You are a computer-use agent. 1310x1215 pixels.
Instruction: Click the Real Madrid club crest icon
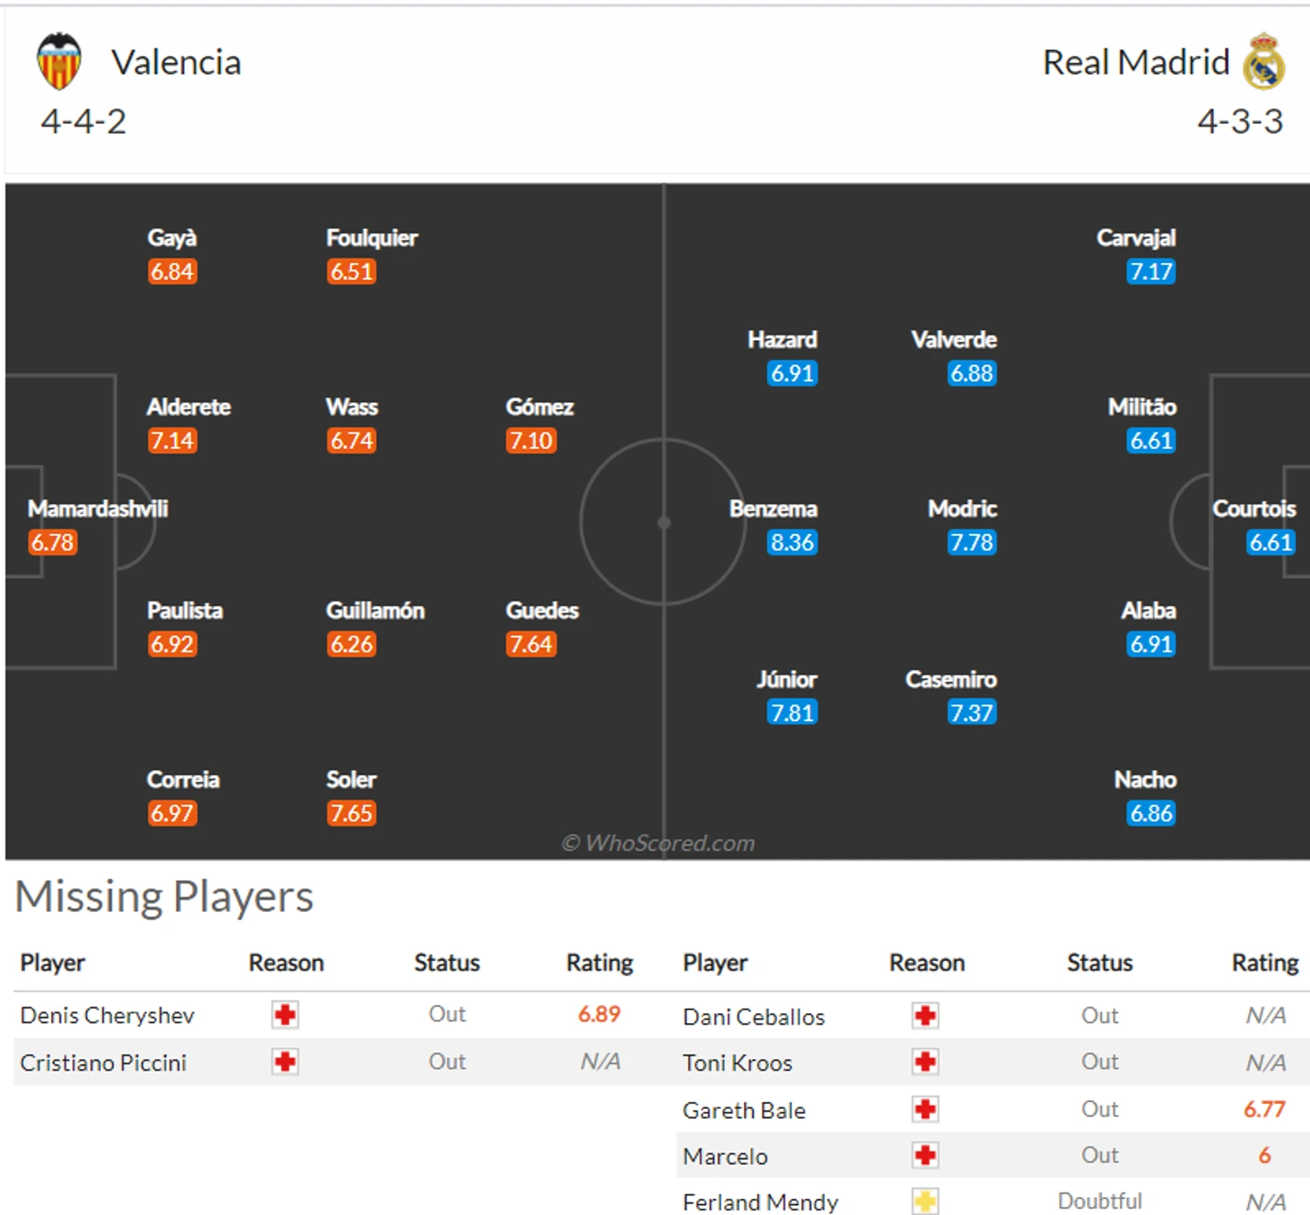1263,61
